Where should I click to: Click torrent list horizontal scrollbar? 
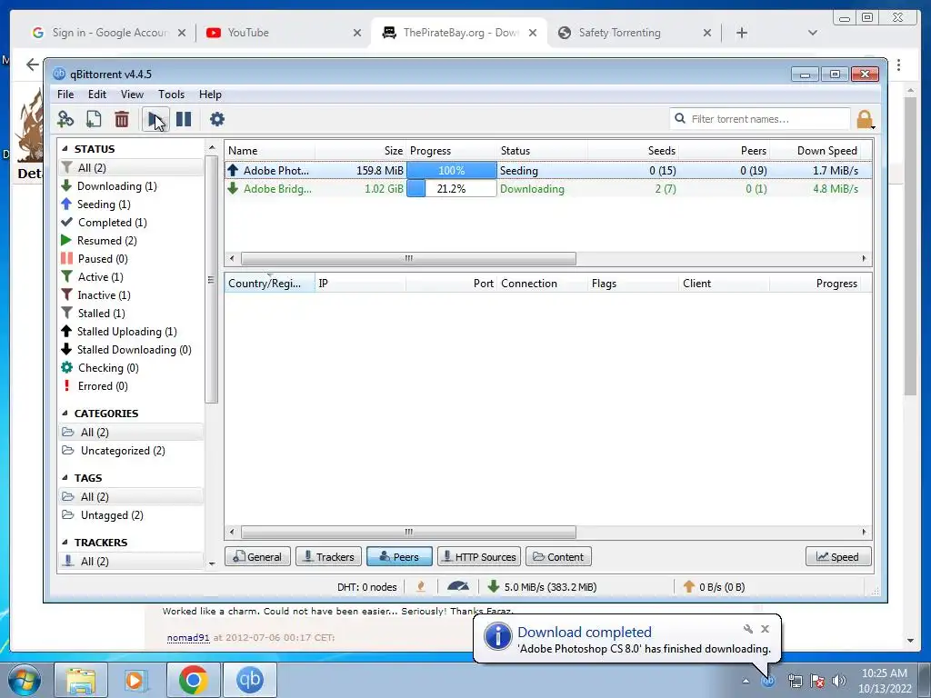tap(408, 258)
